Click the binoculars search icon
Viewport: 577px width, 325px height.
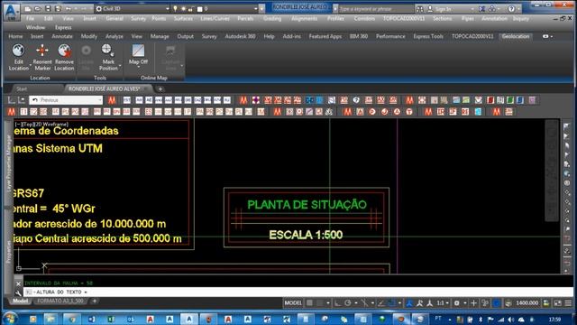[419, 8]
